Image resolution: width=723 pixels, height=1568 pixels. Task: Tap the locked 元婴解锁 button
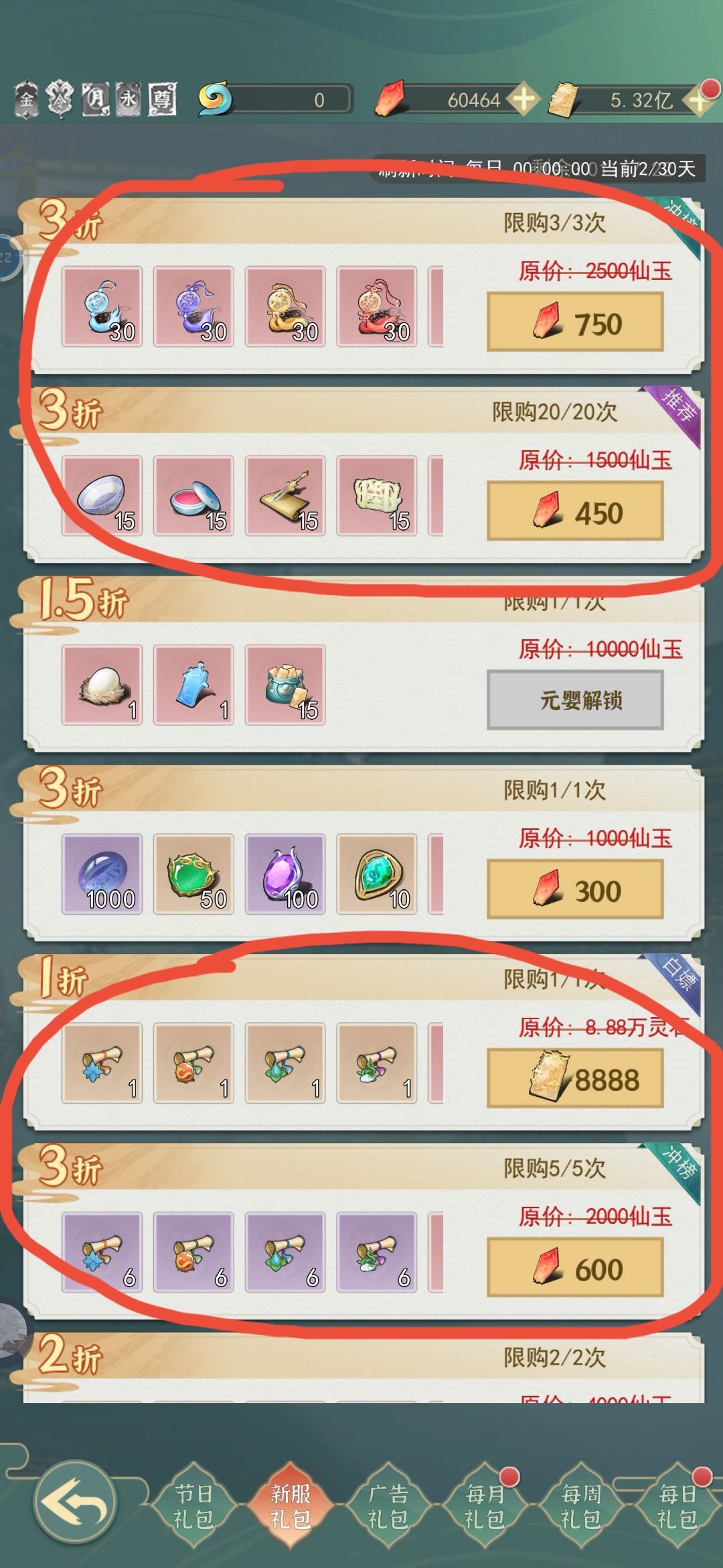(x=575, y=700)
